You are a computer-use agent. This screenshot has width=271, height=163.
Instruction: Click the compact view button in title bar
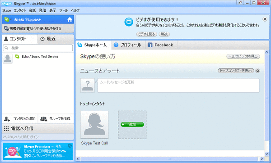click(x=240, y=3)
